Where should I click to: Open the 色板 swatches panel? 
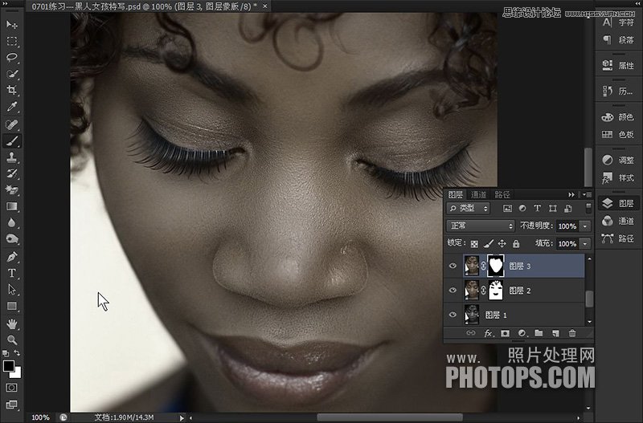(x=618, y=134)
